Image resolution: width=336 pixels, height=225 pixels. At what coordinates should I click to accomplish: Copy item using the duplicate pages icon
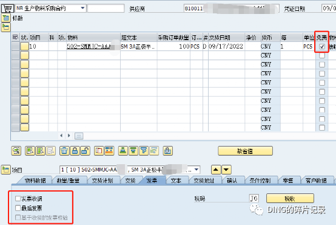coord(99,151)
